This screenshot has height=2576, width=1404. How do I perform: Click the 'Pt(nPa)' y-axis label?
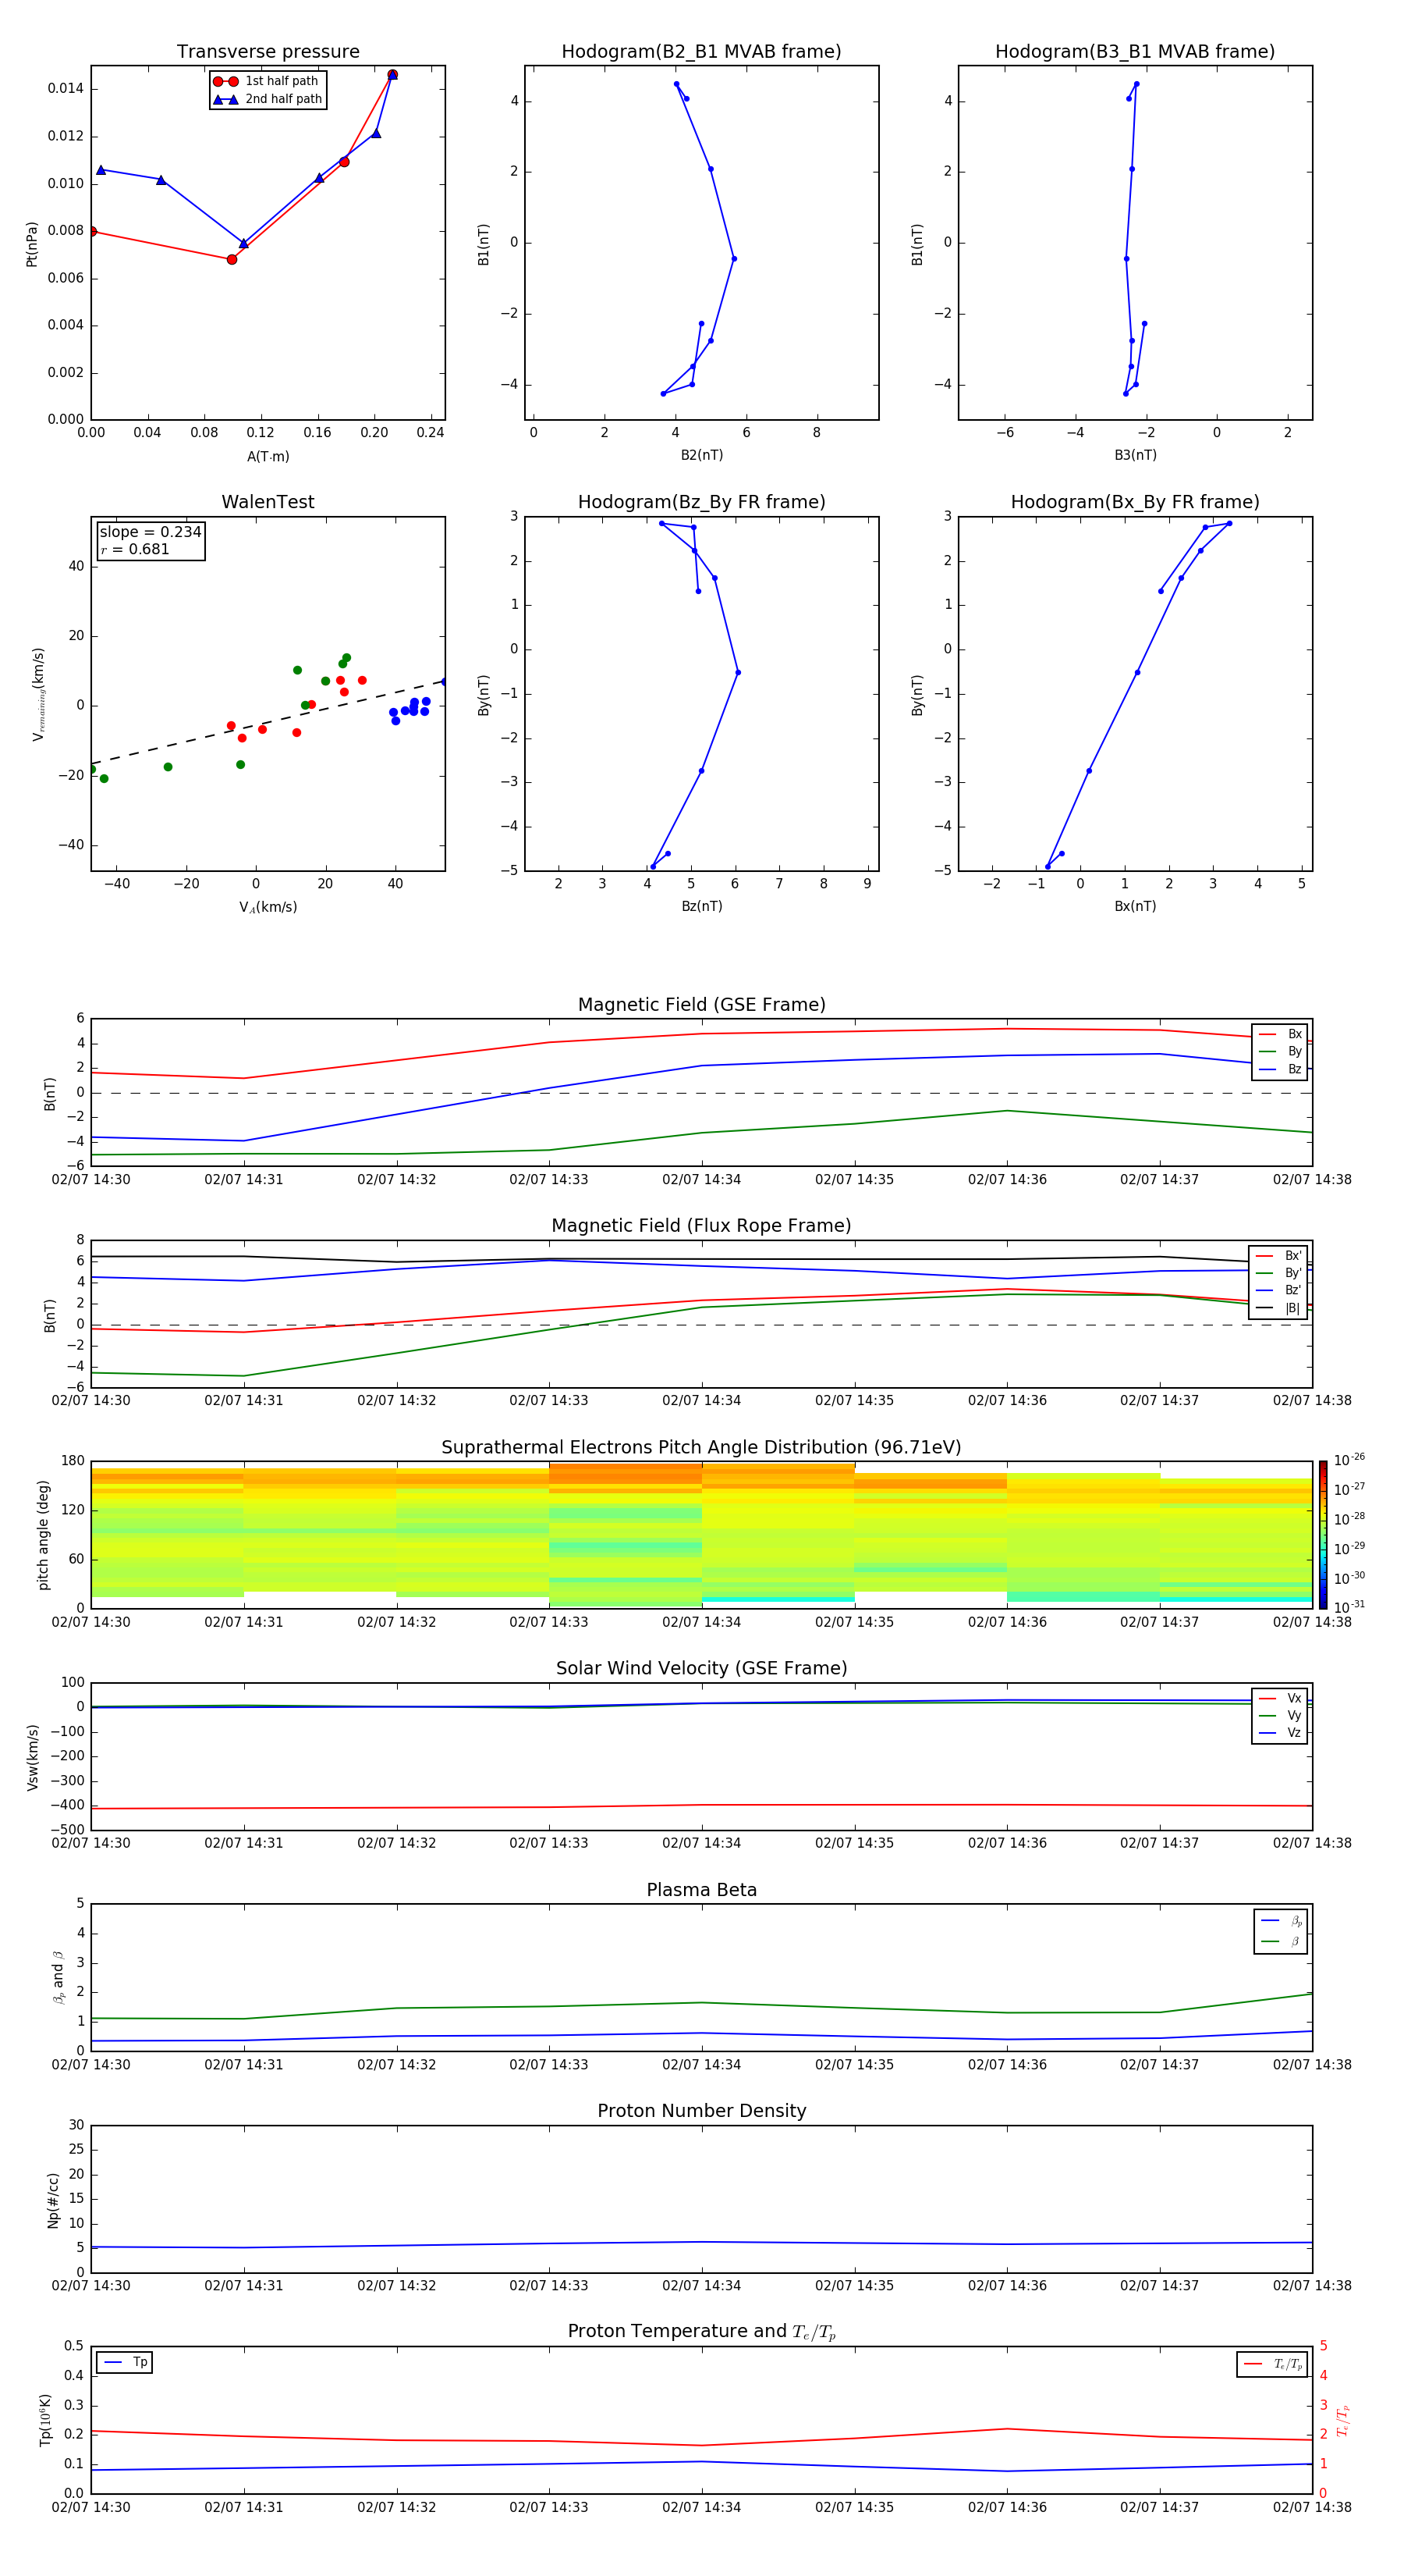tap(32, 244)
